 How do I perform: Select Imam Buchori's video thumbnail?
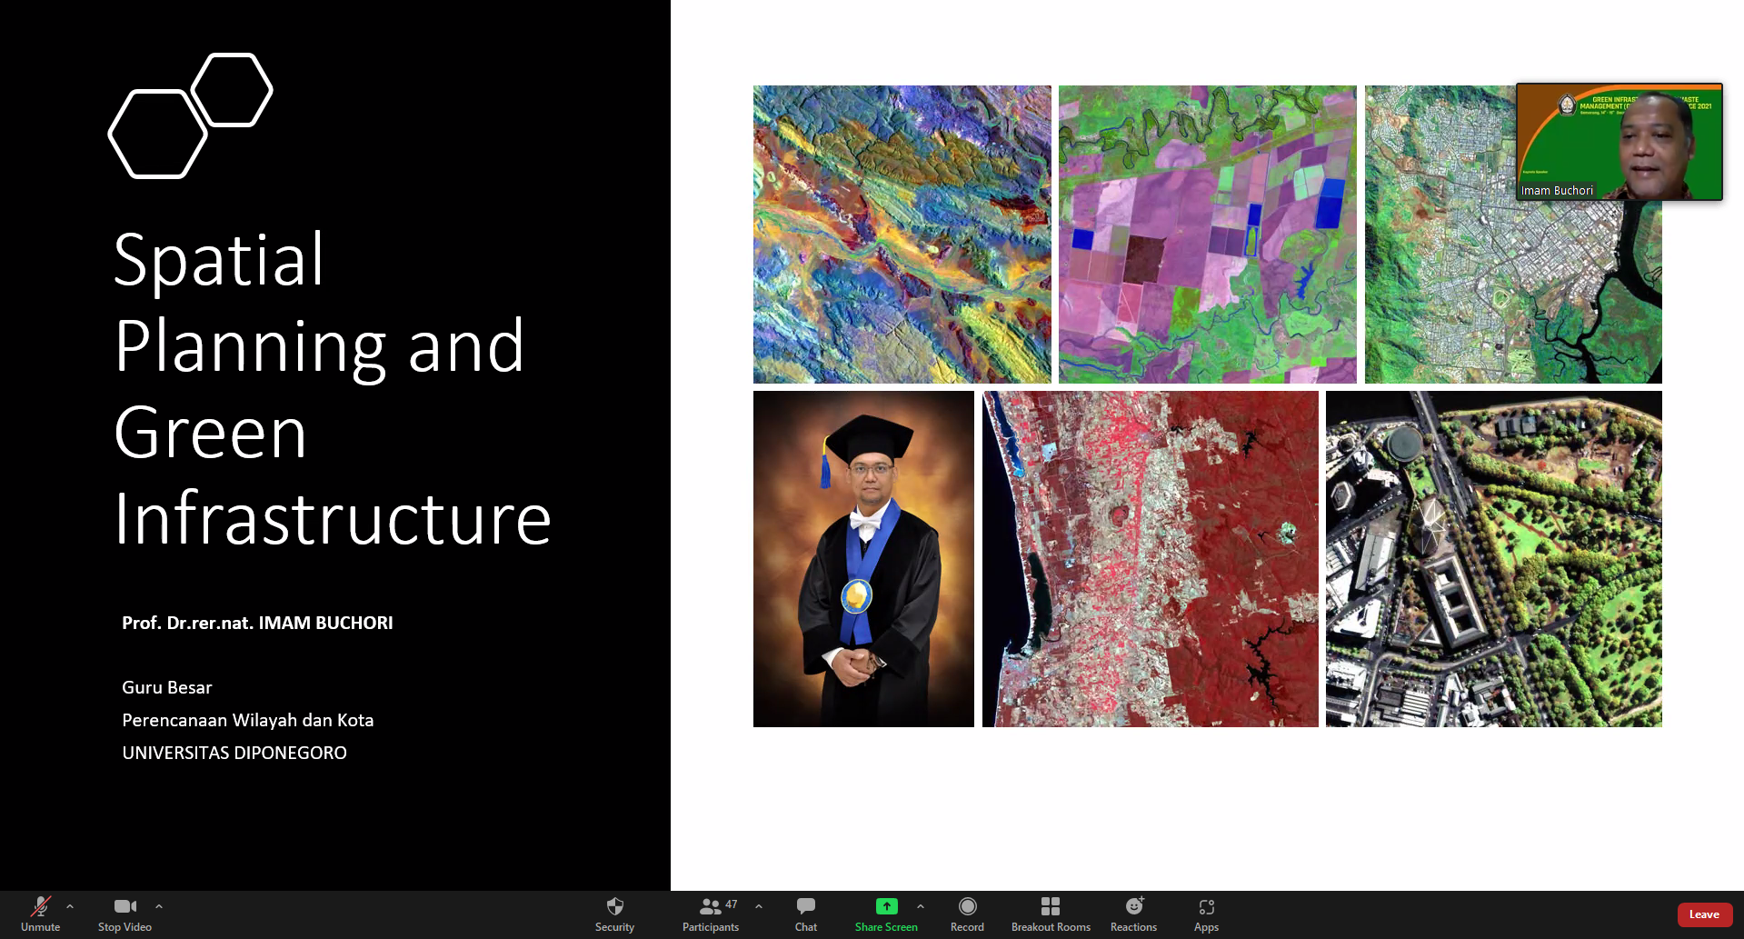pos(1619,142)
